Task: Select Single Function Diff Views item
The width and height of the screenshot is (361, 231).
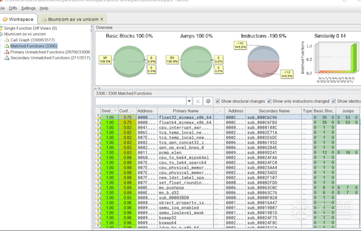Action: click(x=30, y=28)
